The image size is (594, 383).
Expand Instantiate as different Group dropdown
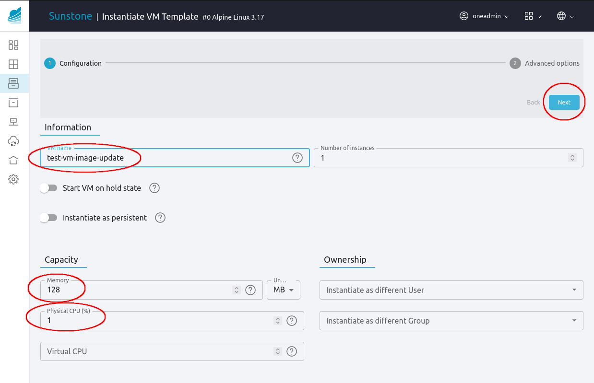tap(451, 321)
